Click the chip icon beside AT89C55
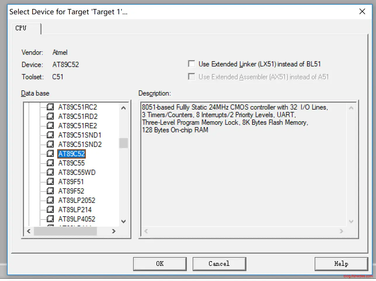The height and width of the screenshot is (281, 376). (50, 163)
